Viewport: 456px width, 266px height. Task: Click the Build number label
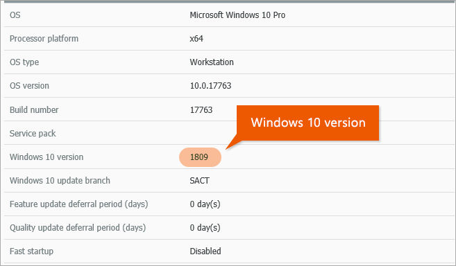(x=34, y=109)
